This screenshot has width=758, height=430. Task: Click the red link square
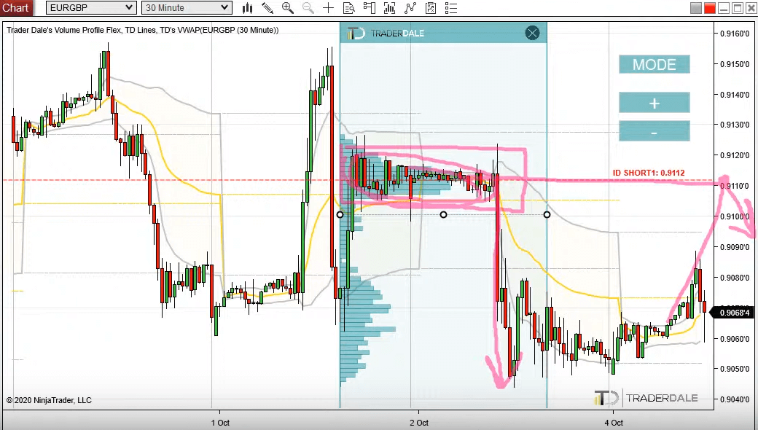pyautogui.click(x=710, y=8)
